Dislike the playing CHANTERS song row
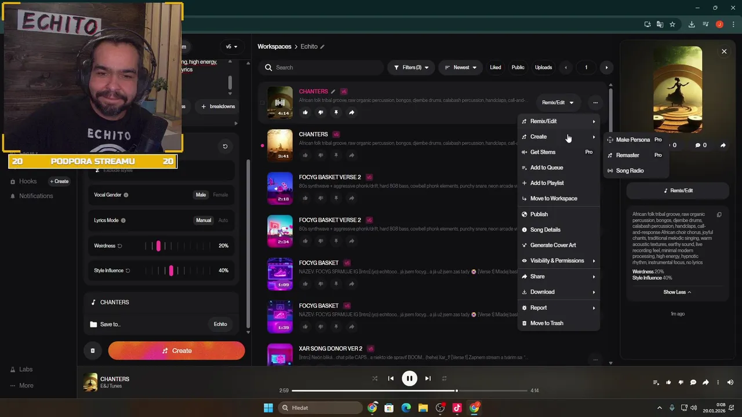 (321, 112)
